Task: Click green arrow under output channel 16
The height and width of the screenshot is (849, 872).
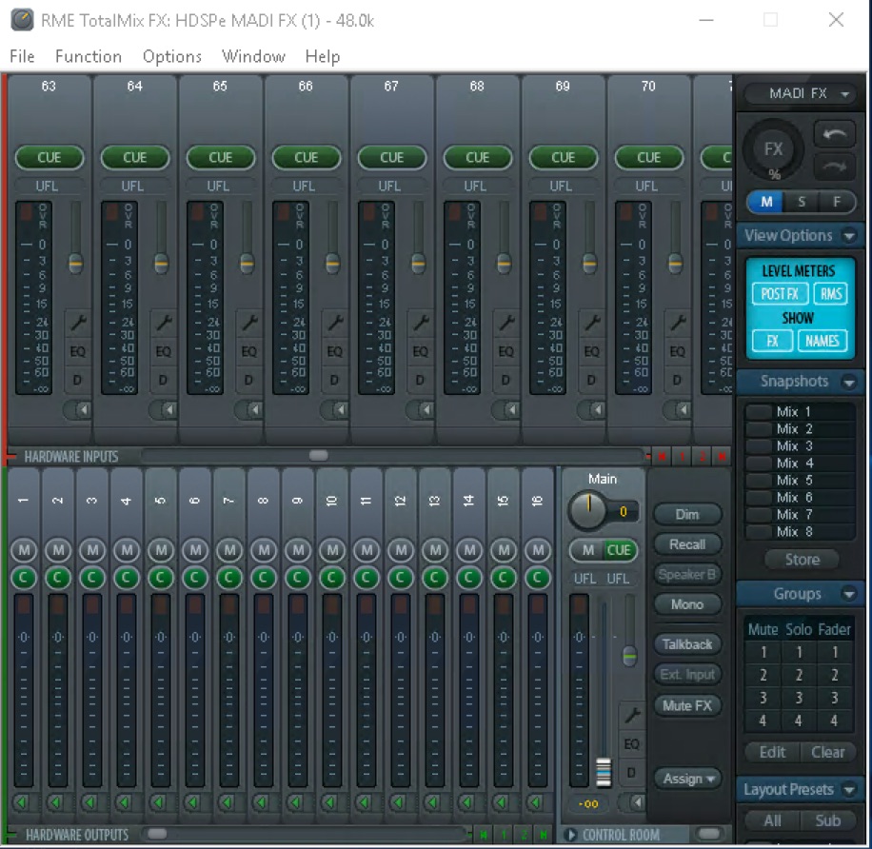Action: point(536,802)
